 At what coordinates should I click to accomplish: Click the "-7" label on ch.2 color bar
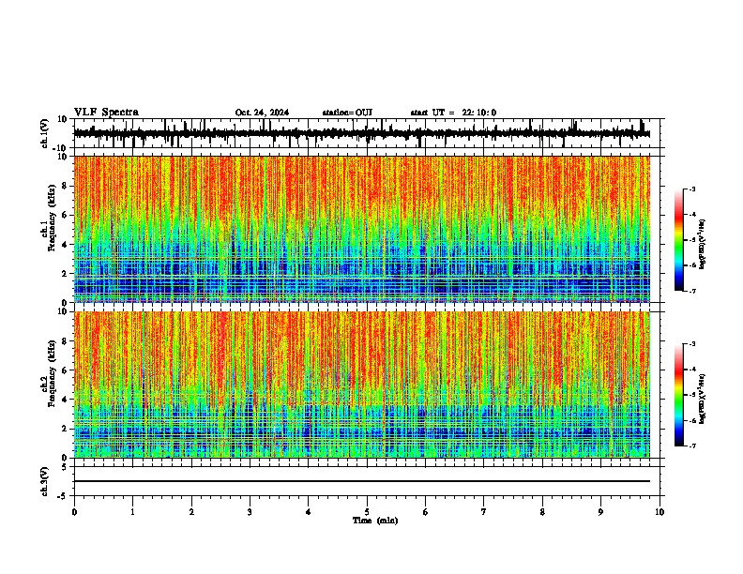[x=692, y=446]
